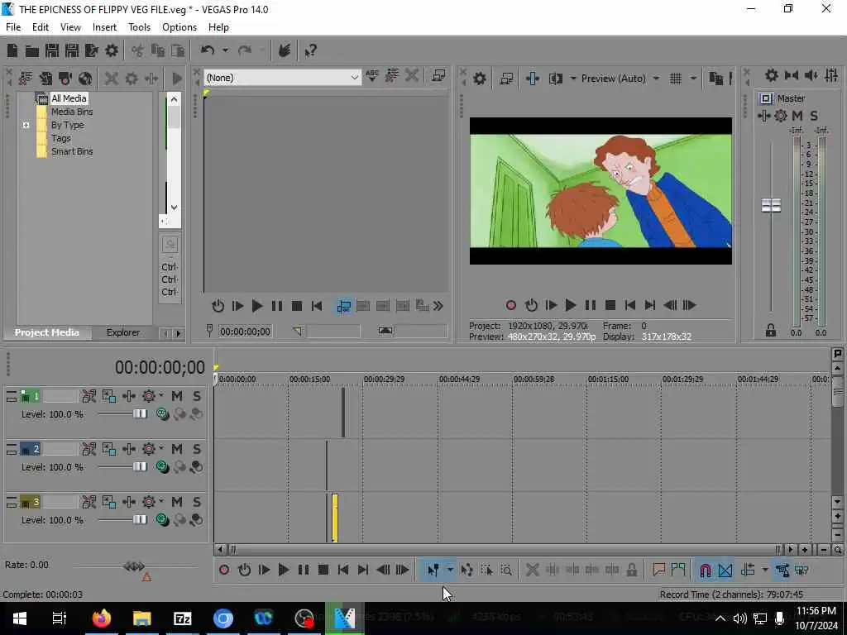Expand the By Type media bin
Image resolution: width=847 pixels, height=635 pixels.
[x=26, y=126]
